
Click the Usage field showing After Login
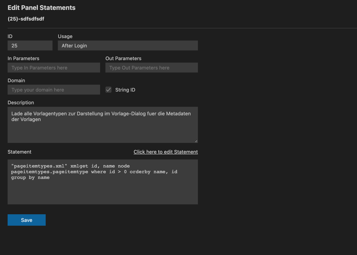tap(128, 46)
